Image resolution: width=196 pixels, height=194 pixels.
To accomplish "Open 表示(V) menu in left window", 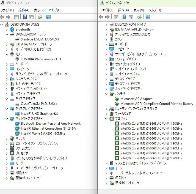I will (39, 10).
